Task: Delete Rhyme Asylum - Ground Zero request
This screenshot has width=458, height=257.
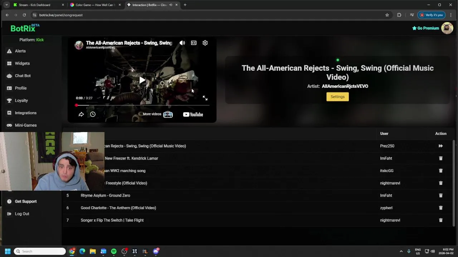Action: [440, 196]
